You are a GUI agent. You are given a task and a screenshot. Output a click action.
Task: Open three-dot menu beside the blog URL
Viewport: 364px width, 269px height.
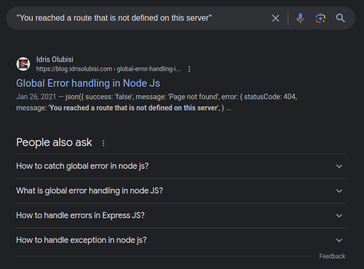[189, 69]
